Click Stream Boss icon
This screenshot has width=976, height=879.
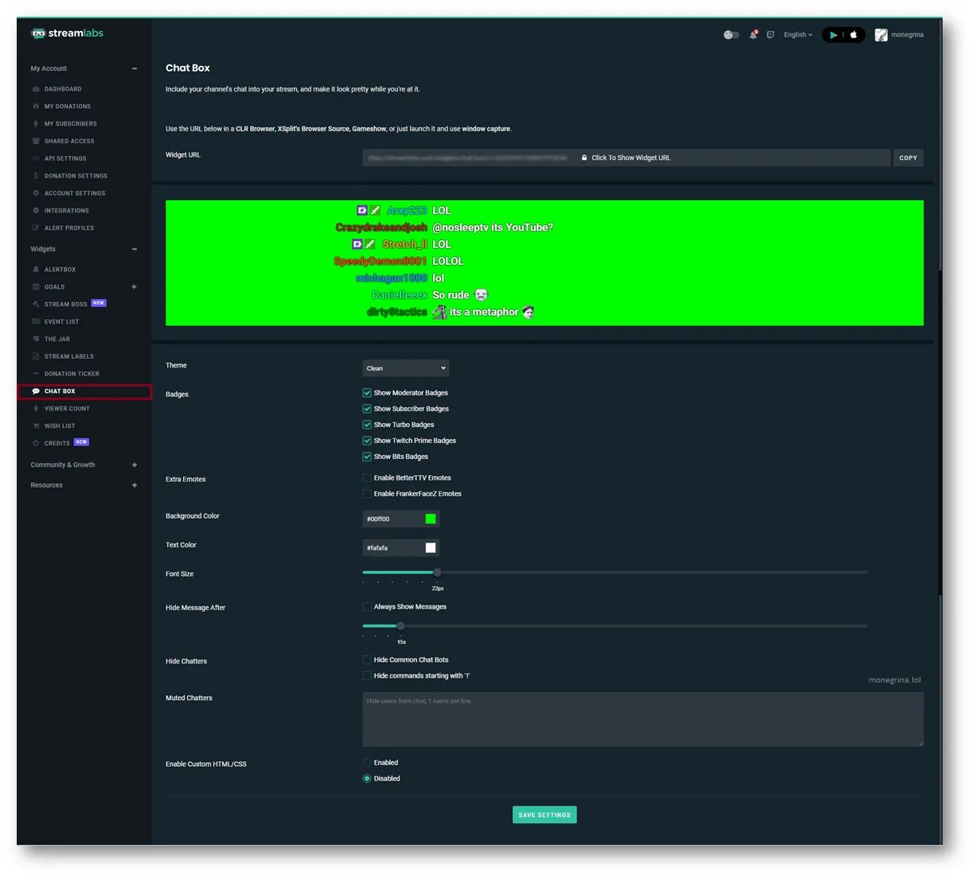(36, 305)
